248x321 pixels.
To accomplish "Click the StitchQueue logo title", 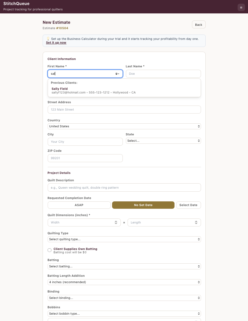I will tap(16, 4).
